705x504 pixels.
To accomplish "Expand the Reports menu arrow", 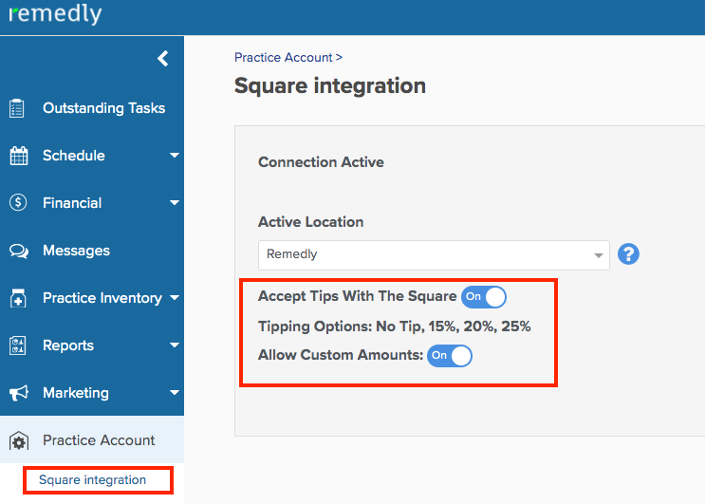I will click(x=175, y=345).
